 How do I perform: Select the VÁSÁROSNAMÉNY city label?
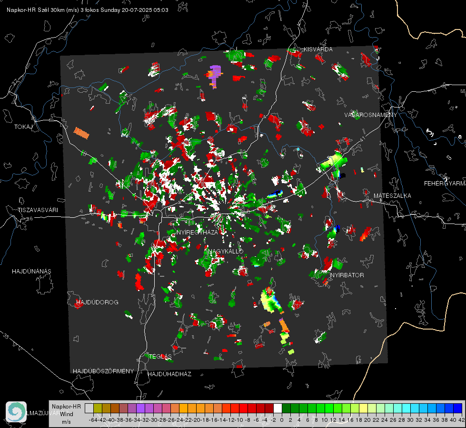[371, 115]
